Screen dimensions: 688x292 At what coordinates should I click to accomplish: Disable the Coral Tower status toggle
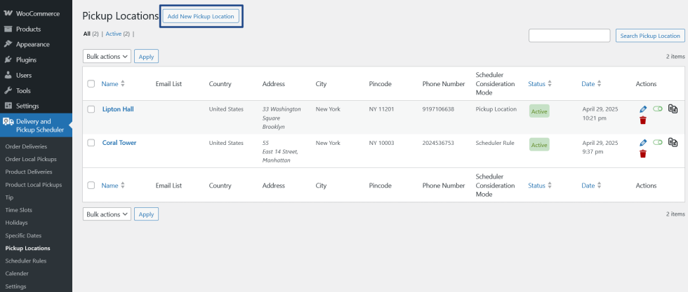click(657, 142)
